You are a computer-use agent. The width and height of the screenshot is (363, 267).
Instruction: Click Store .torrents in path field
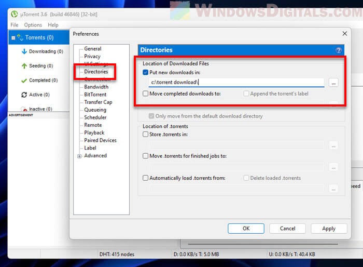[x=236, y=145]
